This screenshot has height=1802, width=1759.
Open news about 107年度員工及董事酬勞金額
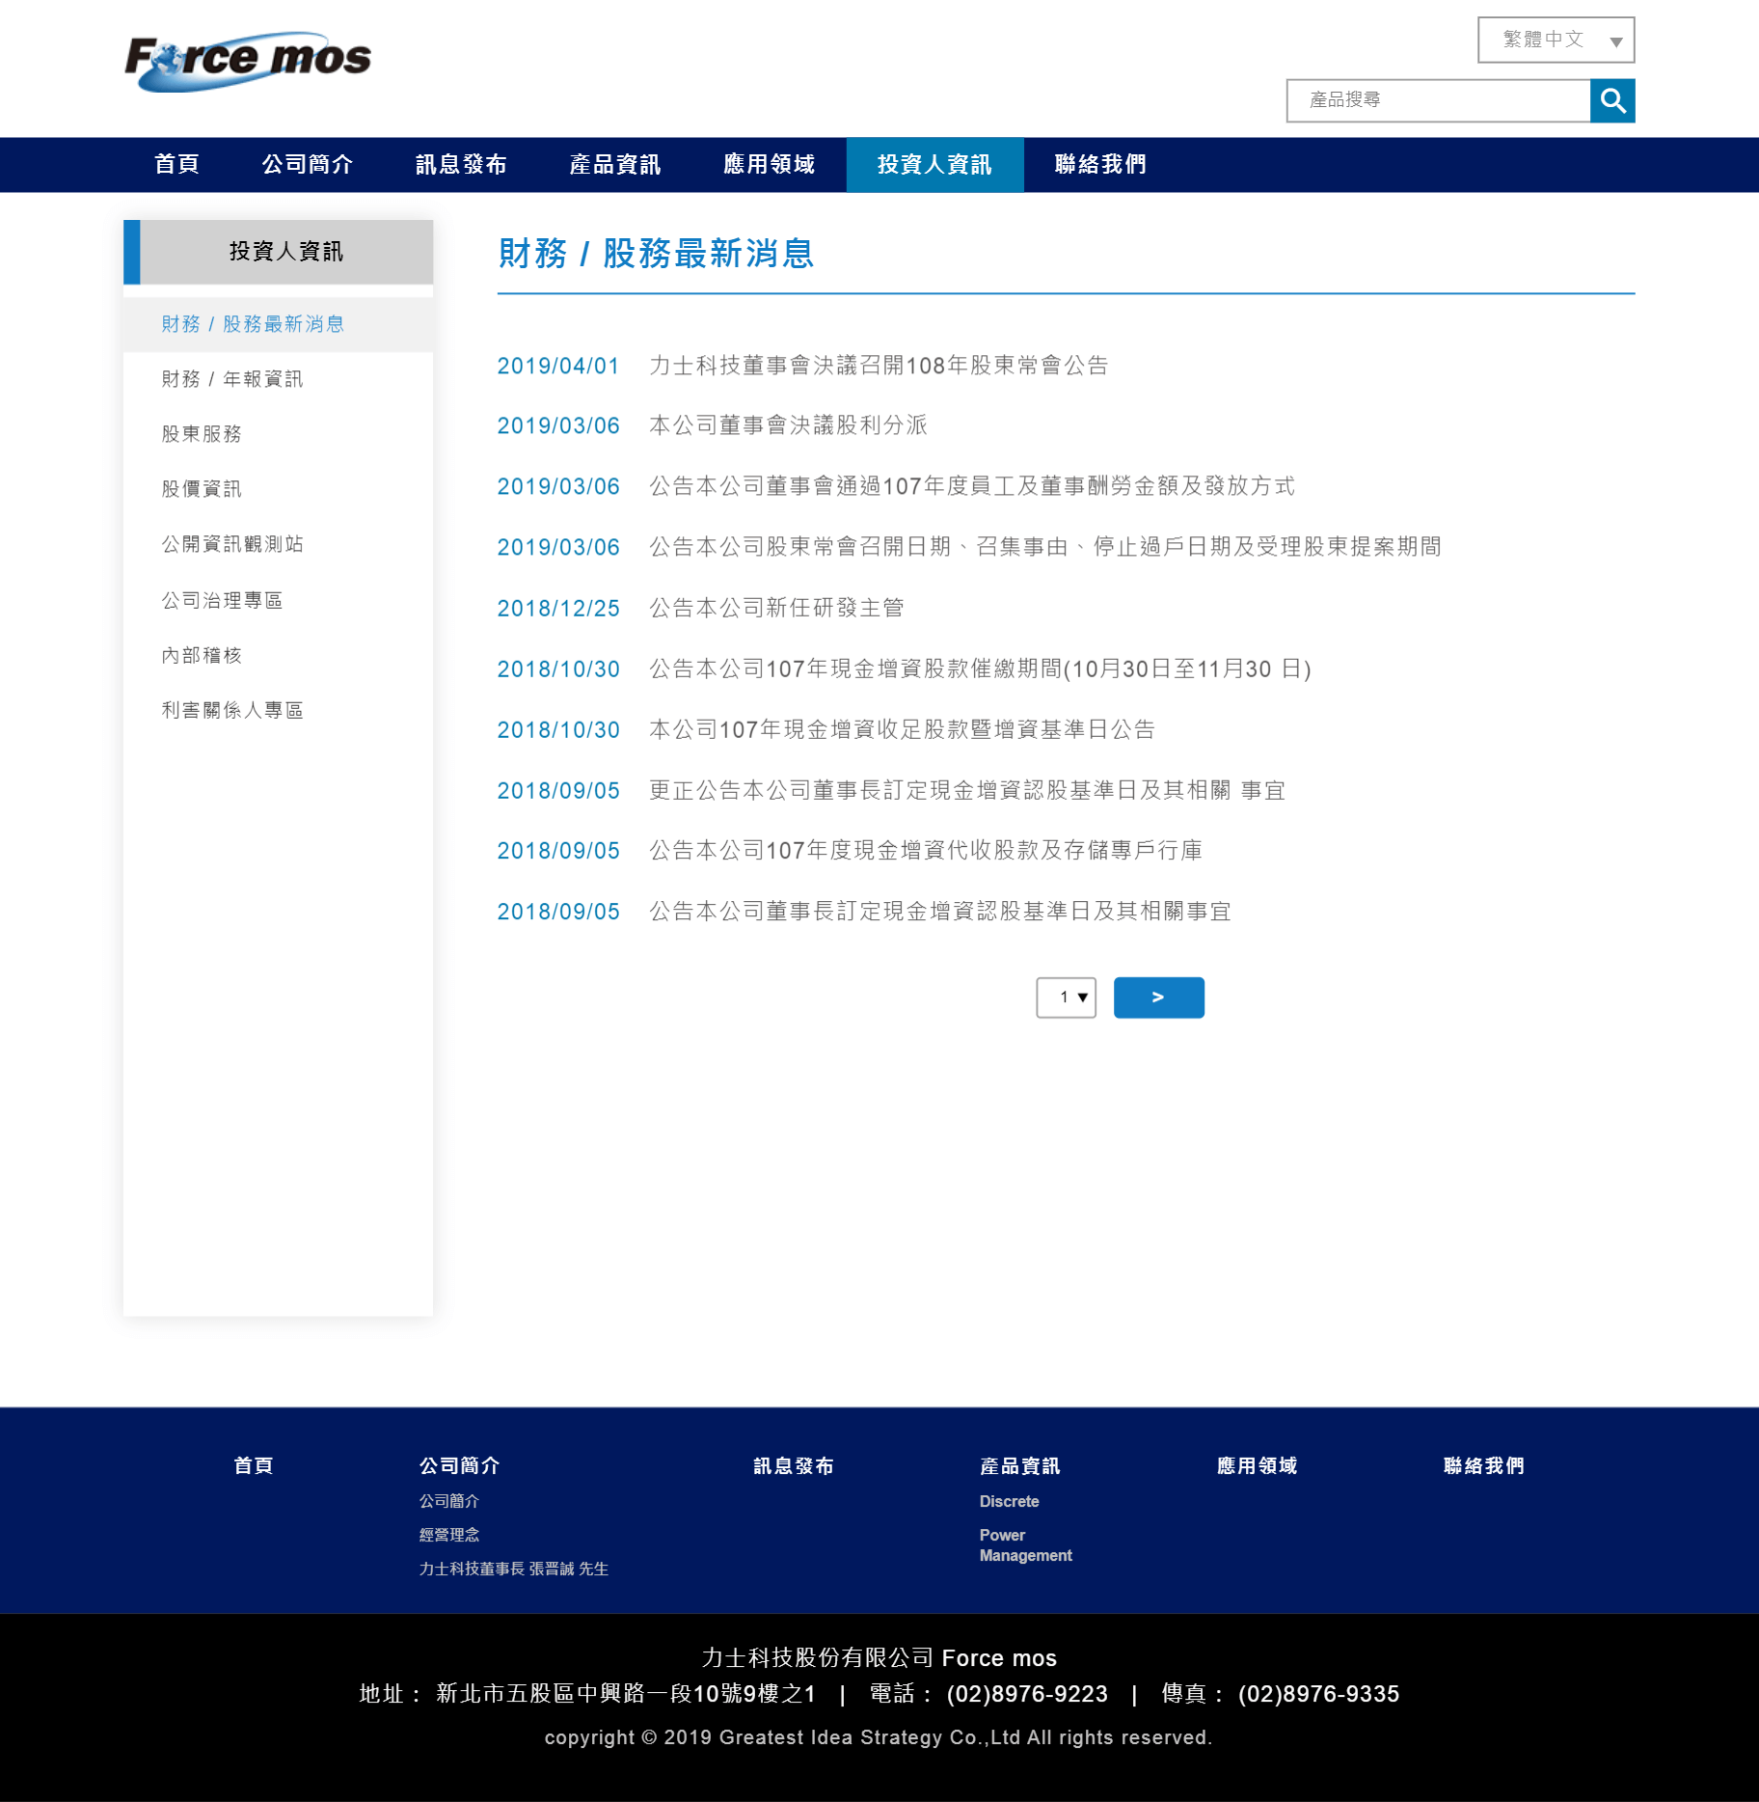pos(972,486)
